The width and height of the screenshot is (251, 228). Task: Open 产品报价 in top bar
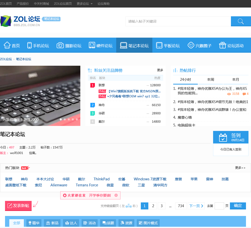click(x=23, y=4)
